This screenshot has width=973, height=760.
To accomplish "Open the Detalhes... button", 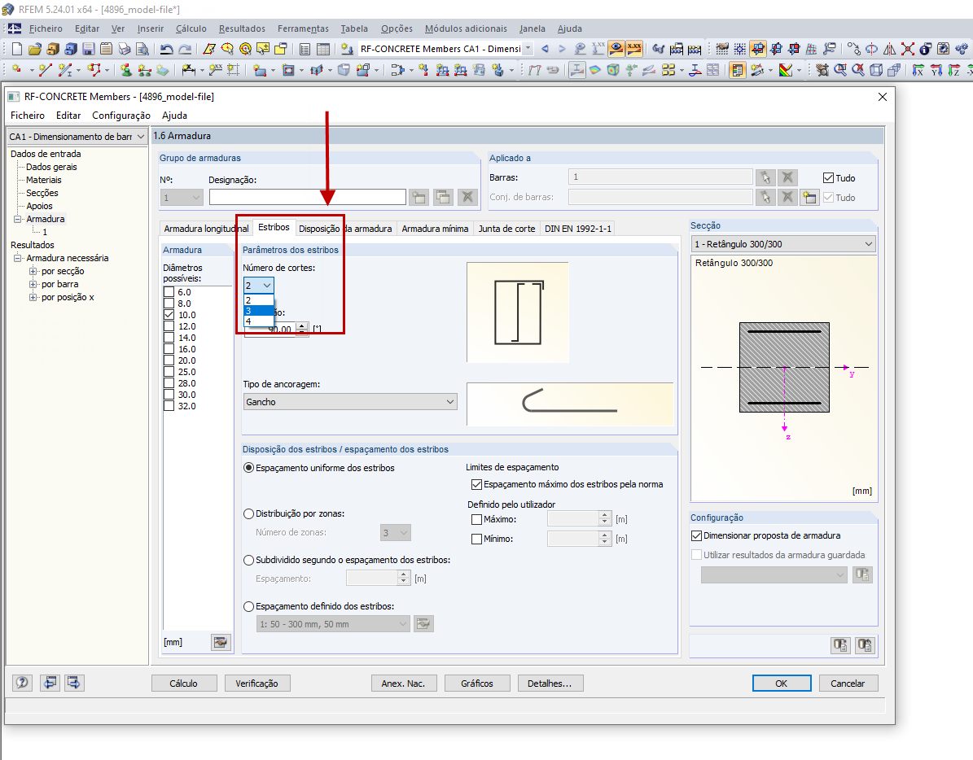I will tap(550, 684).
